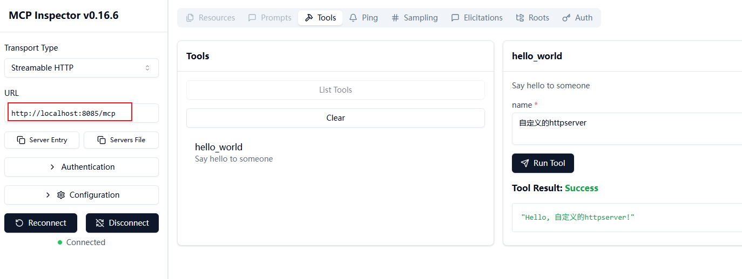Click the hash icon on Sampling tab
The height and width of the screenshot is (279, 742).
pyautogui.click(x=395, y=18)
